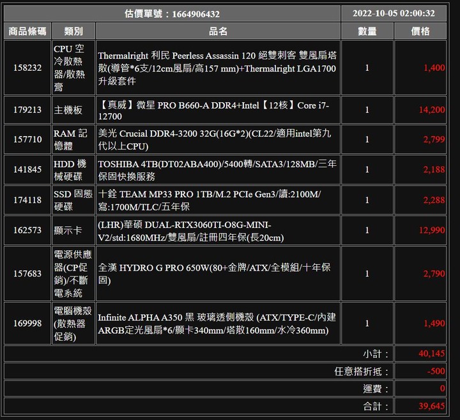This screenshot has height=420, width=460.
Task: Click the 電腦機殼 category cell
Action: coord(73,323)
